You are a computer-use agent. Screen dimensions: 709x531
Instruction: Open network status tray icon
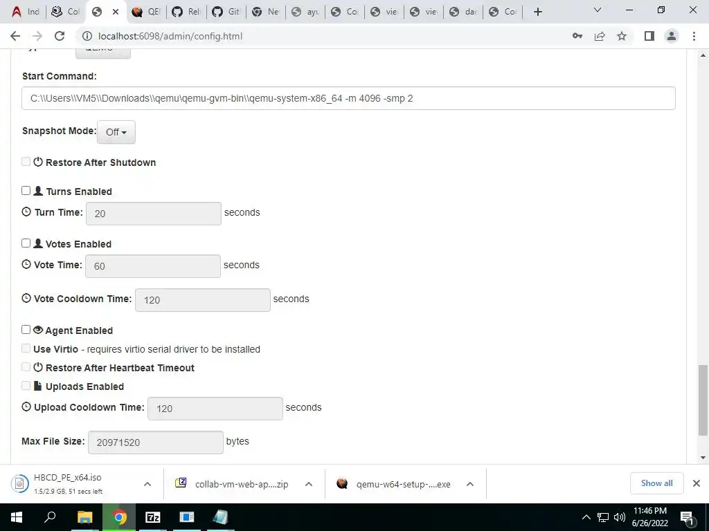point(603,517)
